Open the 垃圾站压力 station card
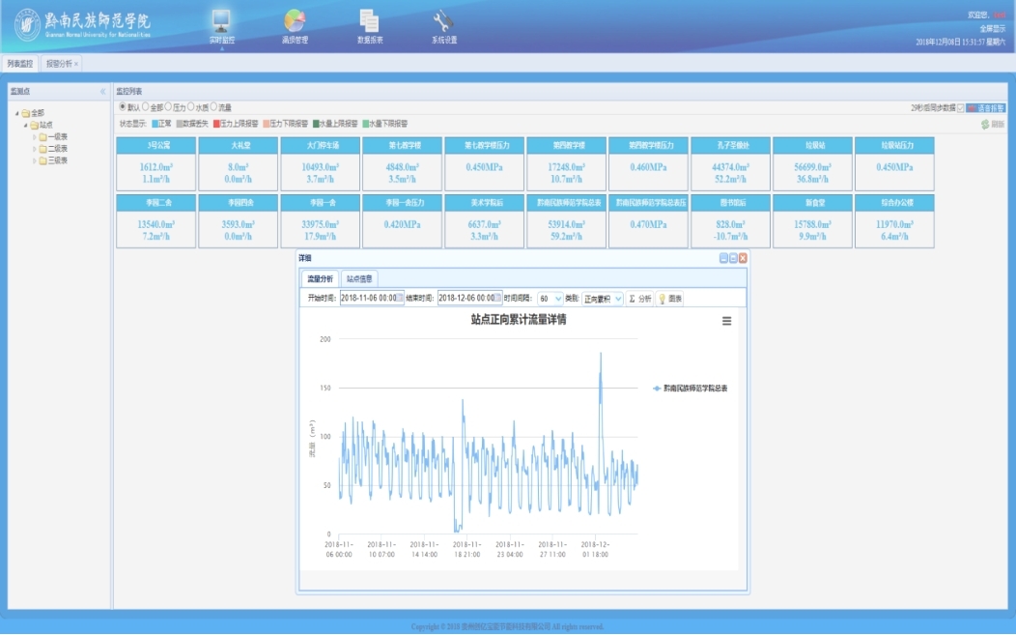 pos(894,163)
